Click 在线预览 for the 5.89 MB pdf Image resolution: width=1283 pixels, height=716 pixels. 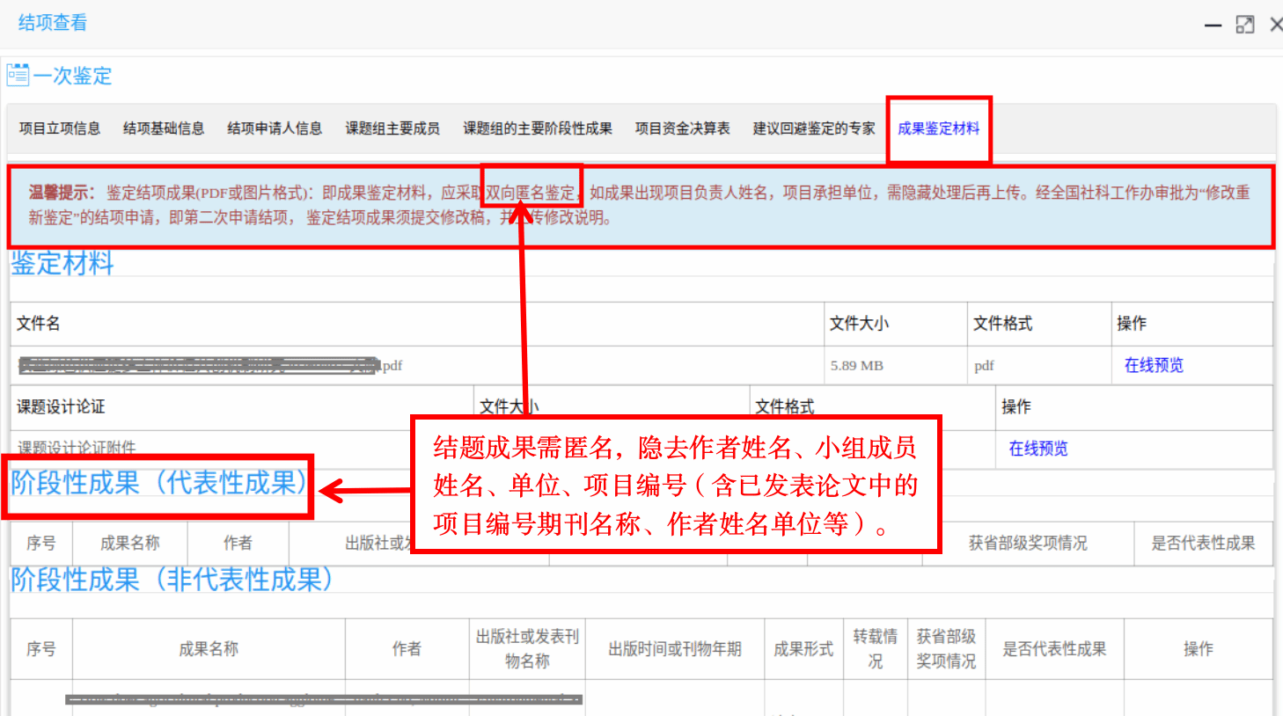[1154, 365]
